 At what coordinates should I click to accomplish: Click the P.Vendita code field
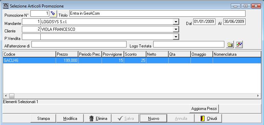tap(31, 37)
